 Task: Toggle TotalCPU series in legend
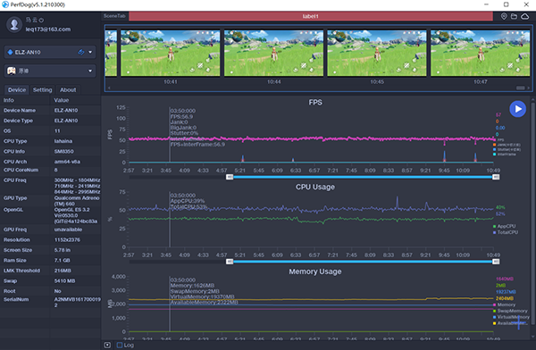pyautogui.click(x=506, y=232)
